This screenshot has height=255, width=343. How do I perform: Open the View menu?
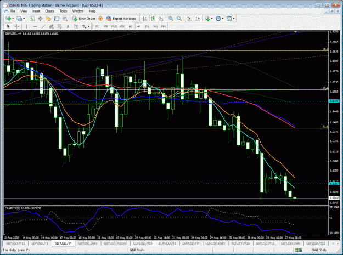click(24, 11)
